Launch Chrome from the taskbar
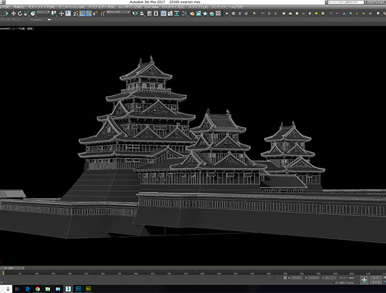The width and height of the screenshot is (386, 293). [37, 288]
